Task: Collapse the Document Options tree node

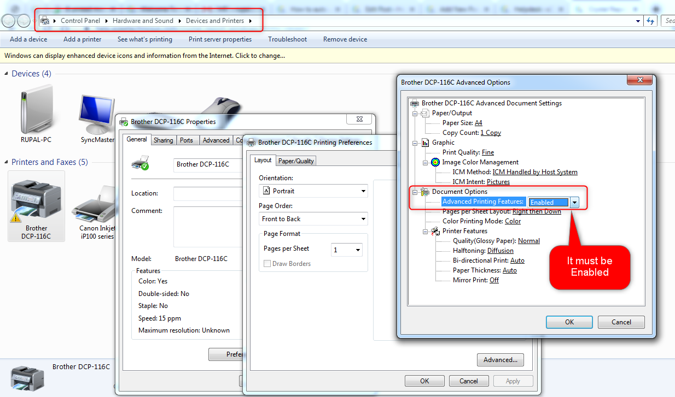Action: (415, 192)
